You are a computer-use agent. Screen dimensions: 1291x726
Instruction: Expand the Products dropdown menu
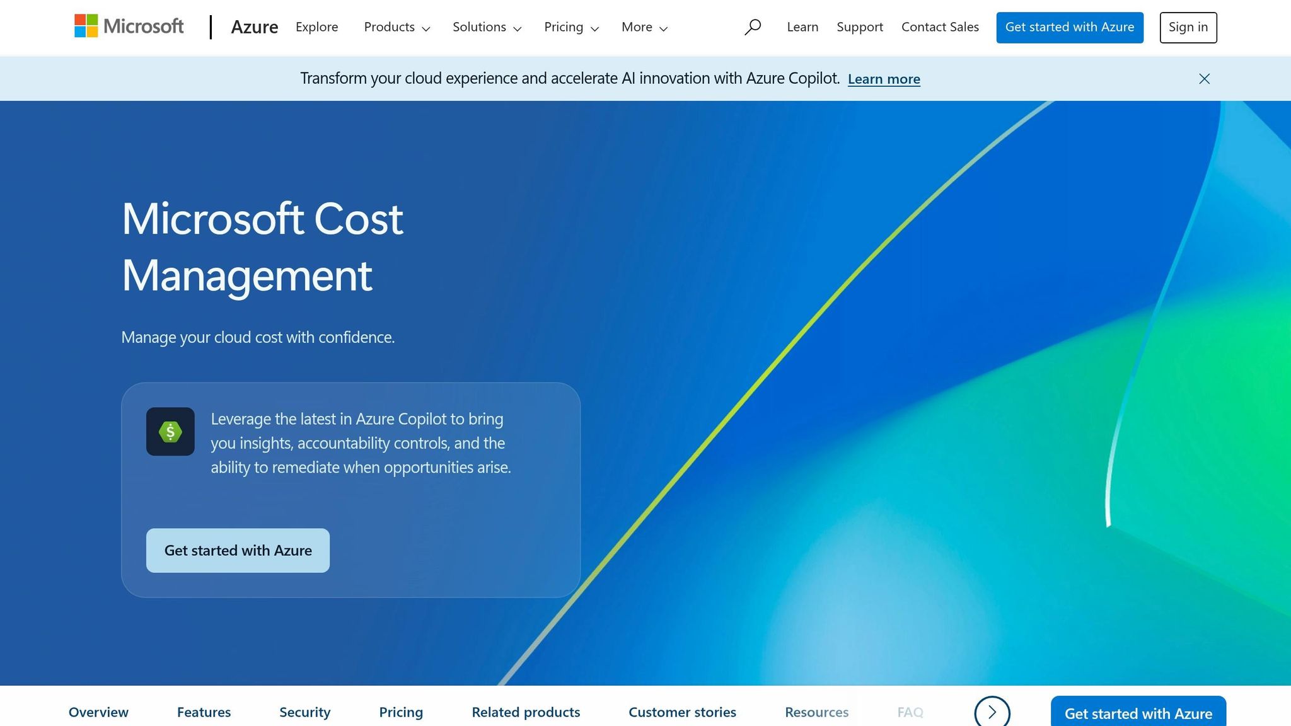pos(397,27)
